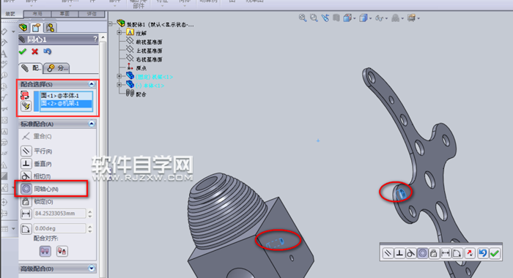The width and height of the screenshot is (513, 278).
Task: Go back to the Previous View
Action: click(325, 18)
